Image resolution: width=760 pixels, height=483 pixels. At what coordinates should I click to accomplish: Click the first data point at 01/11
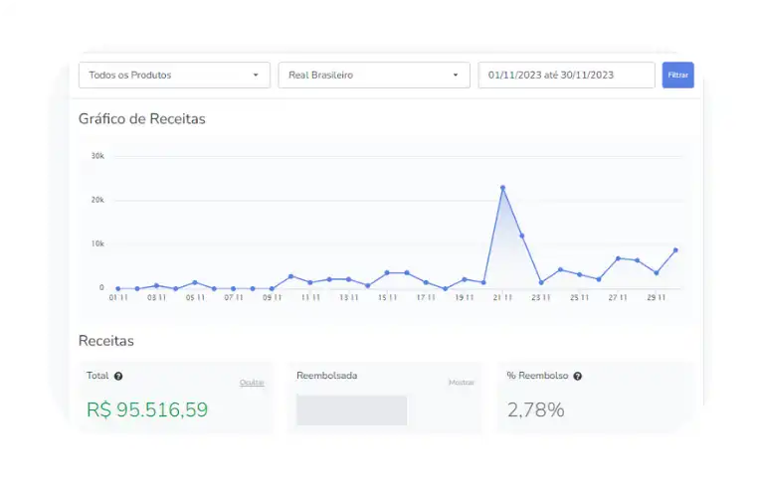tap(117, 288)
